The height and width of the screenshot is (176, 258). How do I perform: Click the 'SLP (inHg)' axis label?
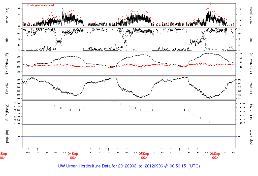point(7,112)
